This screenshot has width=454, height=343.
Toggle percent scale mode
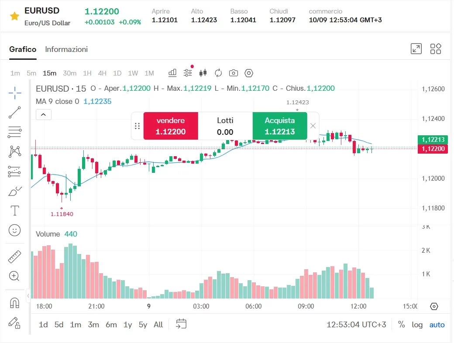tap(401, 325)
